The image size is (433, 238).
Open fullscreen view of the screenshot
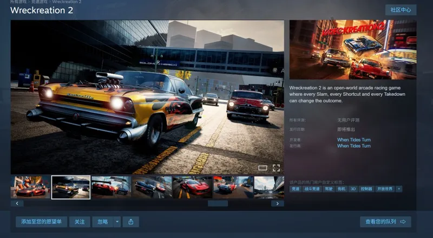(276, 168)
